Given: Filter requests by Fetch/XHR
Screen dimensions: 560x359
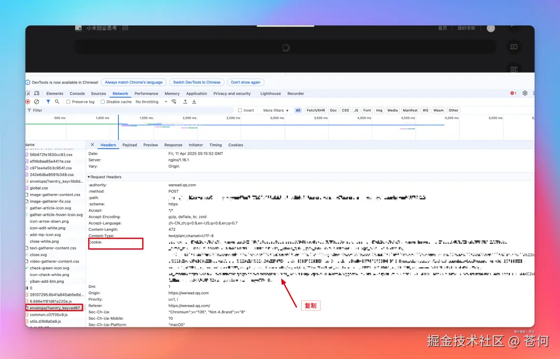Looking at the screenshot, I should 316,111.
